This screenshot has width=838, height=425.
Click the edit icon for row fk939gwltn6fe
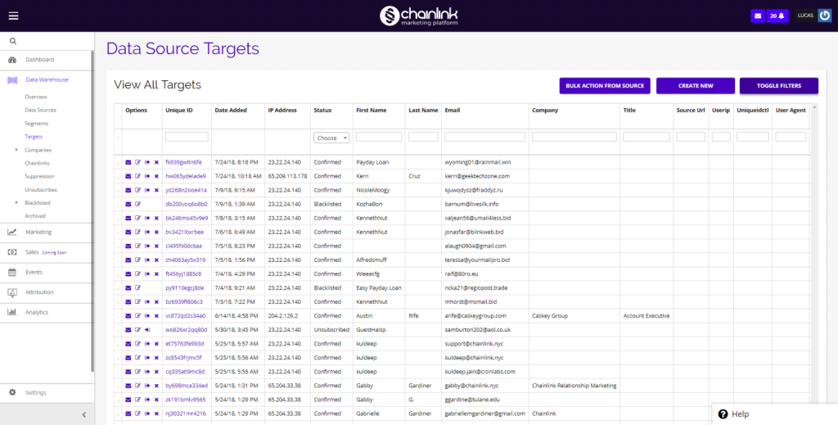tap(137, 162)
